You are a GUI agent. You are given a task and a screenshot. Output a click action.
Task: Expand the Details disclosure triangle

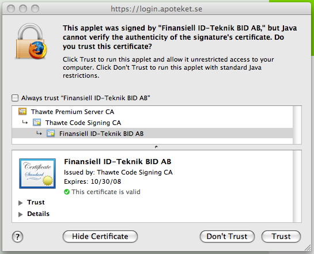[x=20, y=214]
